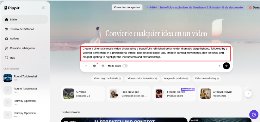The height and width of the screenshot is (122, 260).
Task: Click the @ mention button
Action: tap(95, 66)
